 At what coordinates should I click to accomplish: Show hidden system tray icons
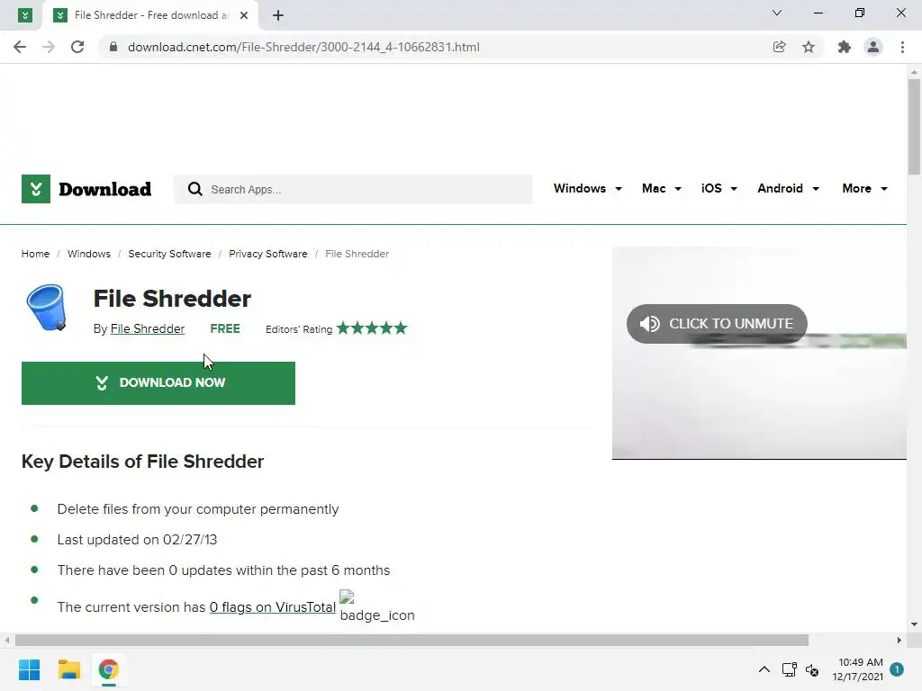click(x=764, y=669)
